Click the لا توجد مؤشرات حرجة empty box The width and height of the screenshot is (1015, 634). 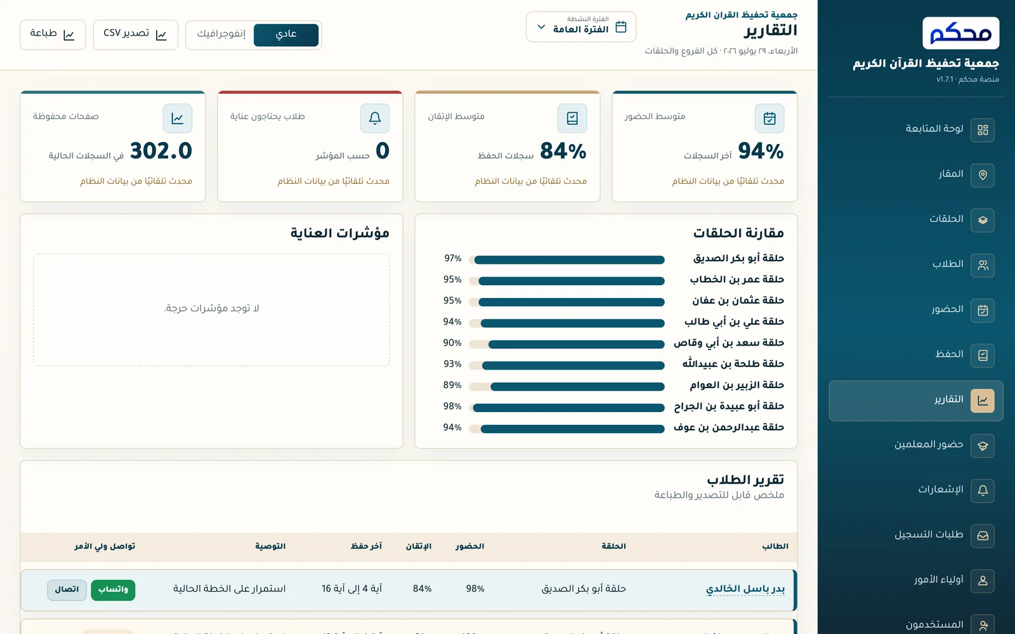click(211, 310)
